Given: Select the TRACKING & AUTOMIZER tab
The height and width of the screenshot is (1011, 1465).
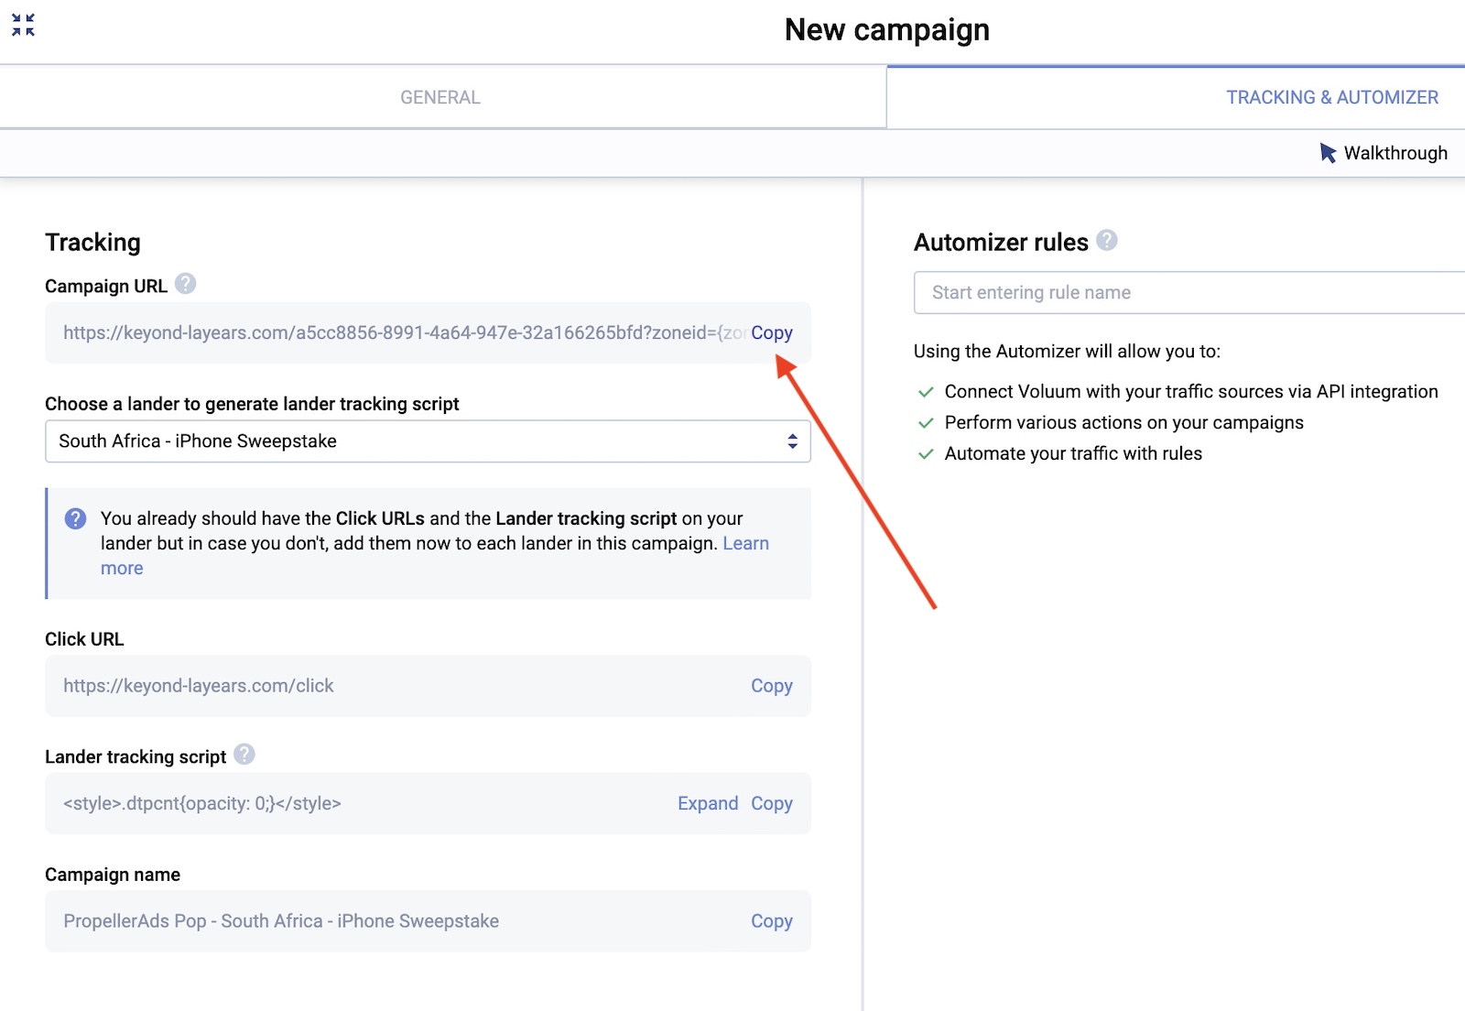Looking at the screenshot, I should [x=1331, y=97].
